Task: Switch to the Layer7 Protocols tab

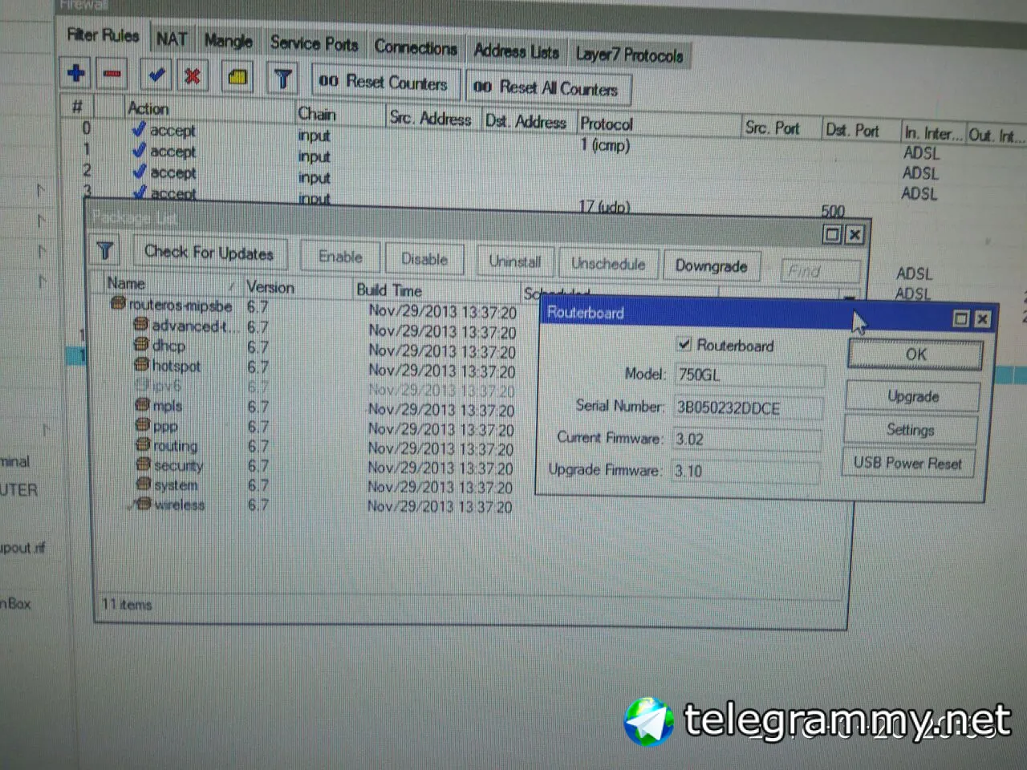Action: pos(629,55)
